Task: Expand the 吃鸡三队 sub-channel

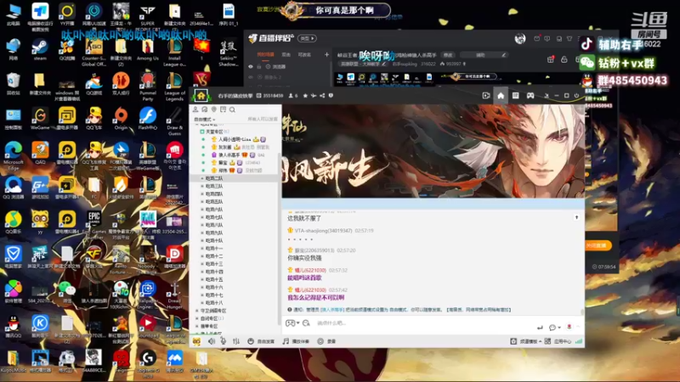Action: tap(202, 186)
